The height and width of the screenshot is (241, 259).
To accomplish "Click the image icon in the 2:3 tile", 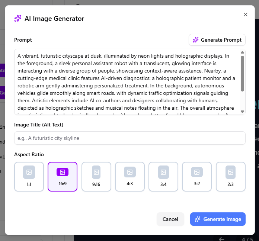I will pyautogui.click(x=231, y=172).
